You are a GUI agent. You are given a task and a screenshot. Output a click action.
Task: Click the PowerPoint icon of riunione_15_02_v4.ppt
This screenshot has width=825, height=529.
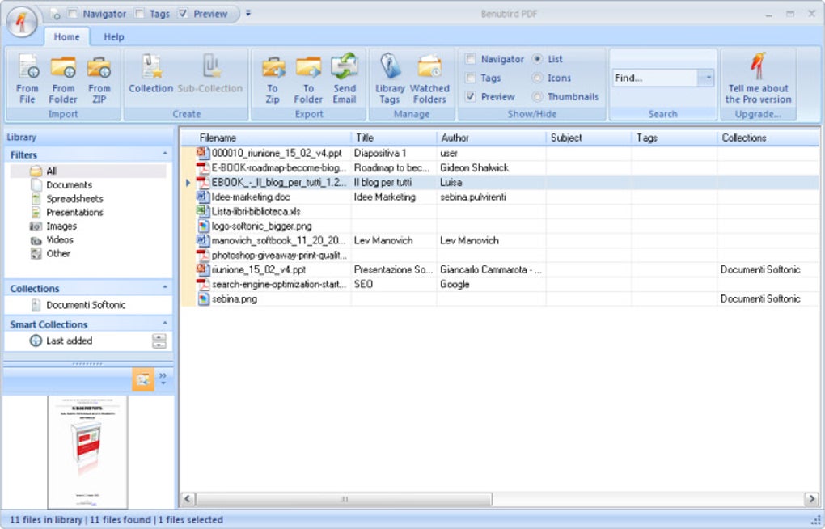[x=203, y=269]
